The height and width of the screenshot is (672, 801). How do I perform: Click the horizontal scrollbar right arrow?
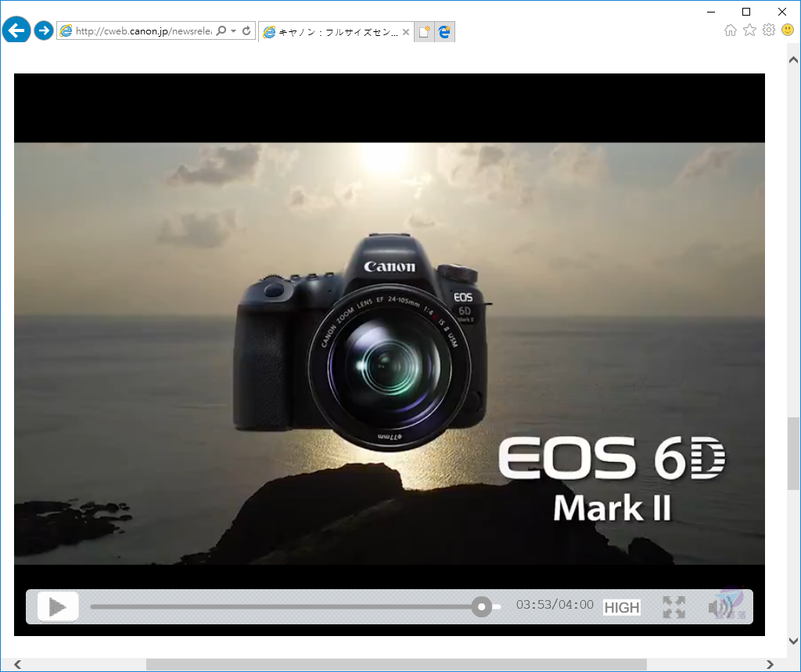click(x=770, y=664)
